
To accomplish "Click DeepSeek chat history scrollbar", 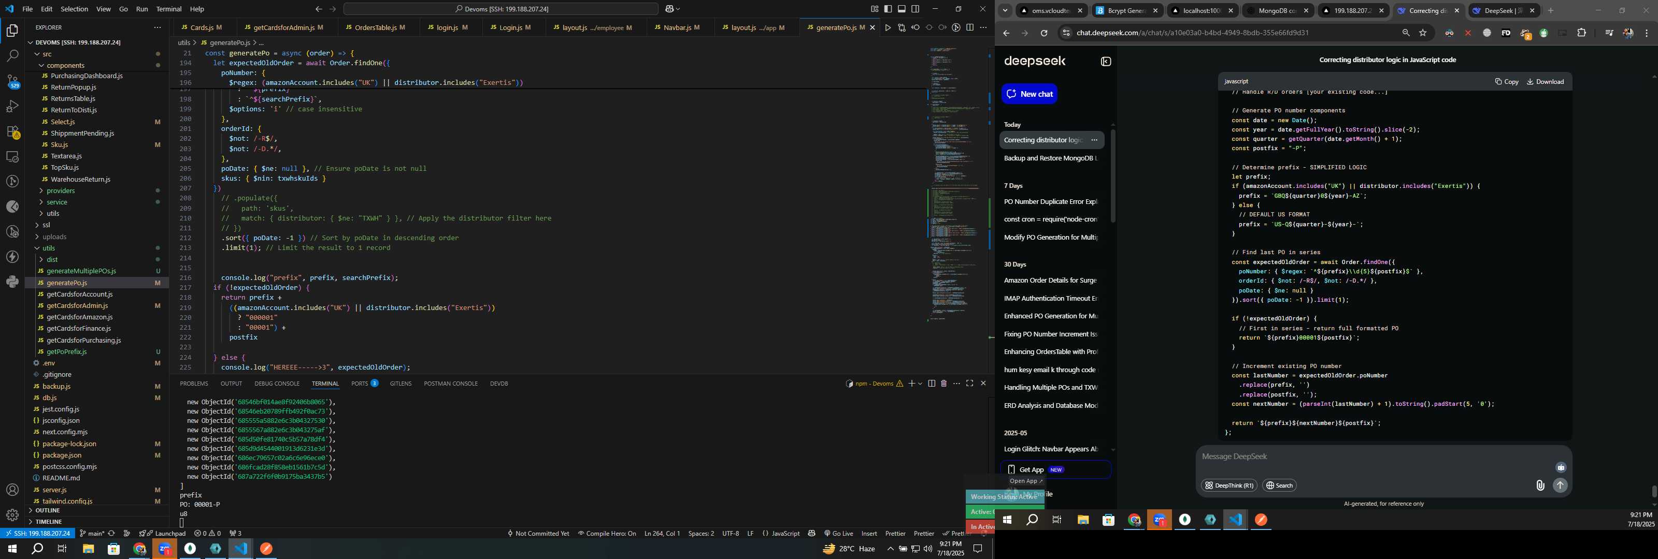I will click(x=1113, y=175).
